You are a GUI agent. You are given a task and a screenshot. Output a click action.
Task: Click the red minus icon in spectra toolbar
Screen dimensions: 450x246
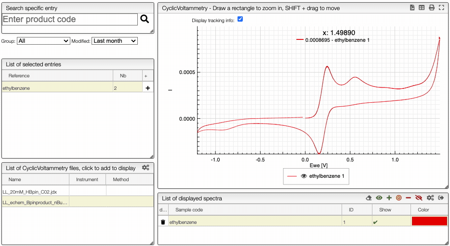pyautogui.click(x=409, y=198)
